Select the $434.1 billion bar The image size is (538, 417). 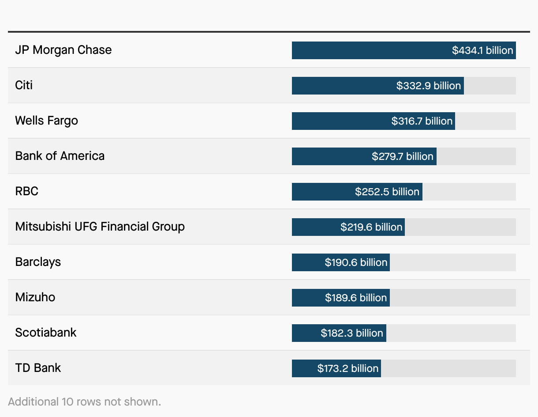coord(404,50)
